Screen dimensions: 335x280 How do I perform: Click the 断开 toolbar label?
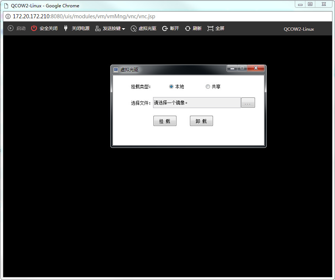(174, 28)
